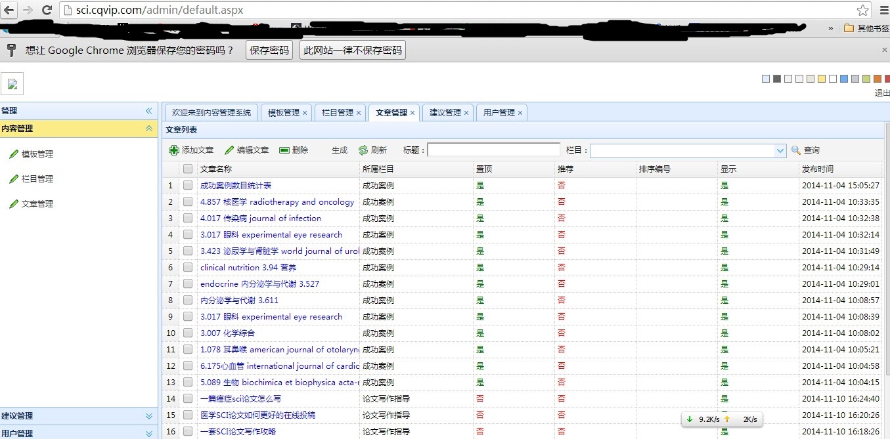The image size is (890, 439).
Task: Check the box for row 4.857 核医学 radiotherapy and oncology
Action: (188, 202)
